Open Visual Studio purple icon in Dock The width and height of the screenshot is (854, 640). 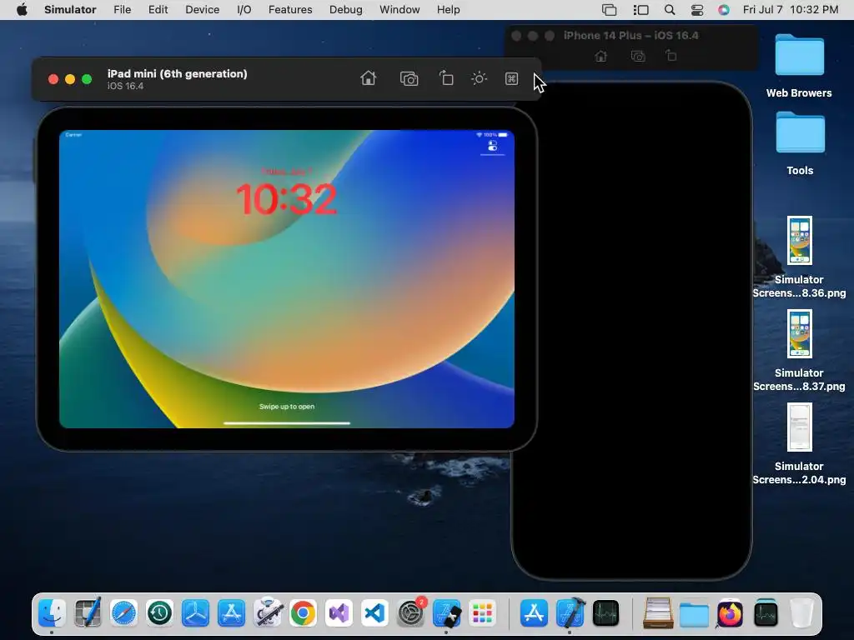click(339, 613)
